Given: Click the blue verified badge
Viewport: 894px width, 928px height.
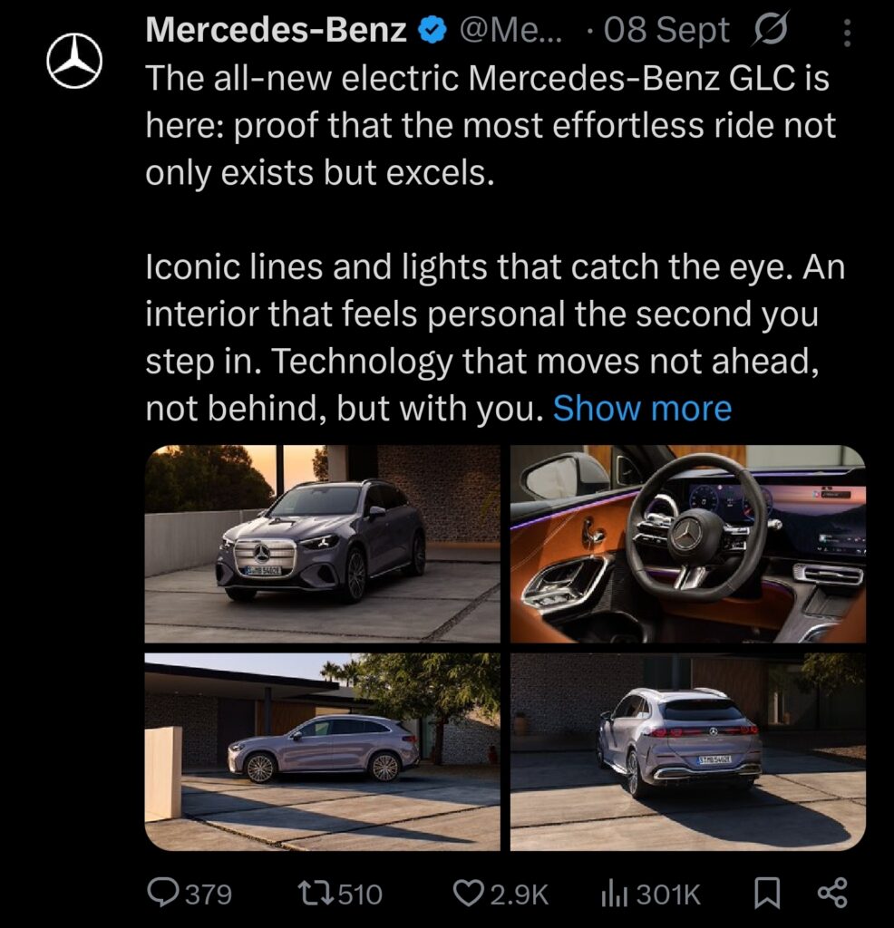Looking at the screenshot, I should coord(432,31).
